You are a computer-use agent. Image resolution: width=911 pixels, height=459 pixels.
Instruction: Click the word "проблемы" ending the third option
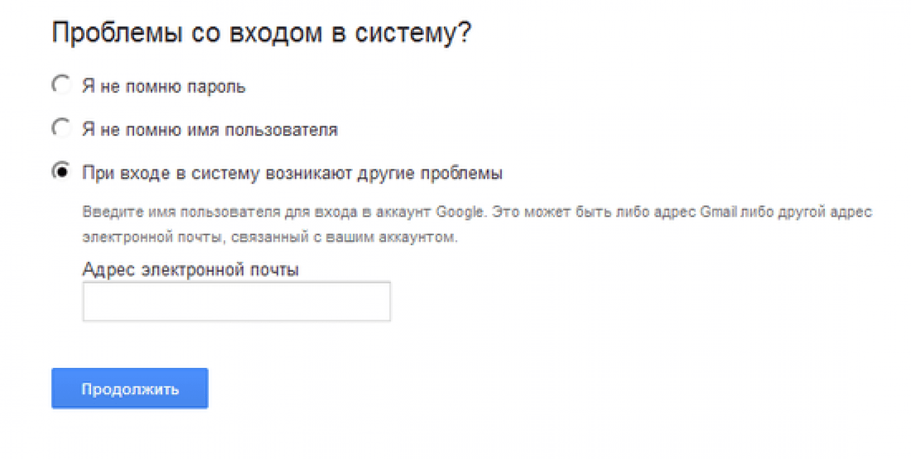469,174
